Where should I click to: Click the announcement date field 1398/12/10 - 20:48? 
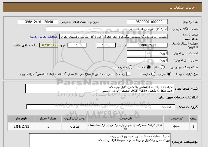point(38,22)
